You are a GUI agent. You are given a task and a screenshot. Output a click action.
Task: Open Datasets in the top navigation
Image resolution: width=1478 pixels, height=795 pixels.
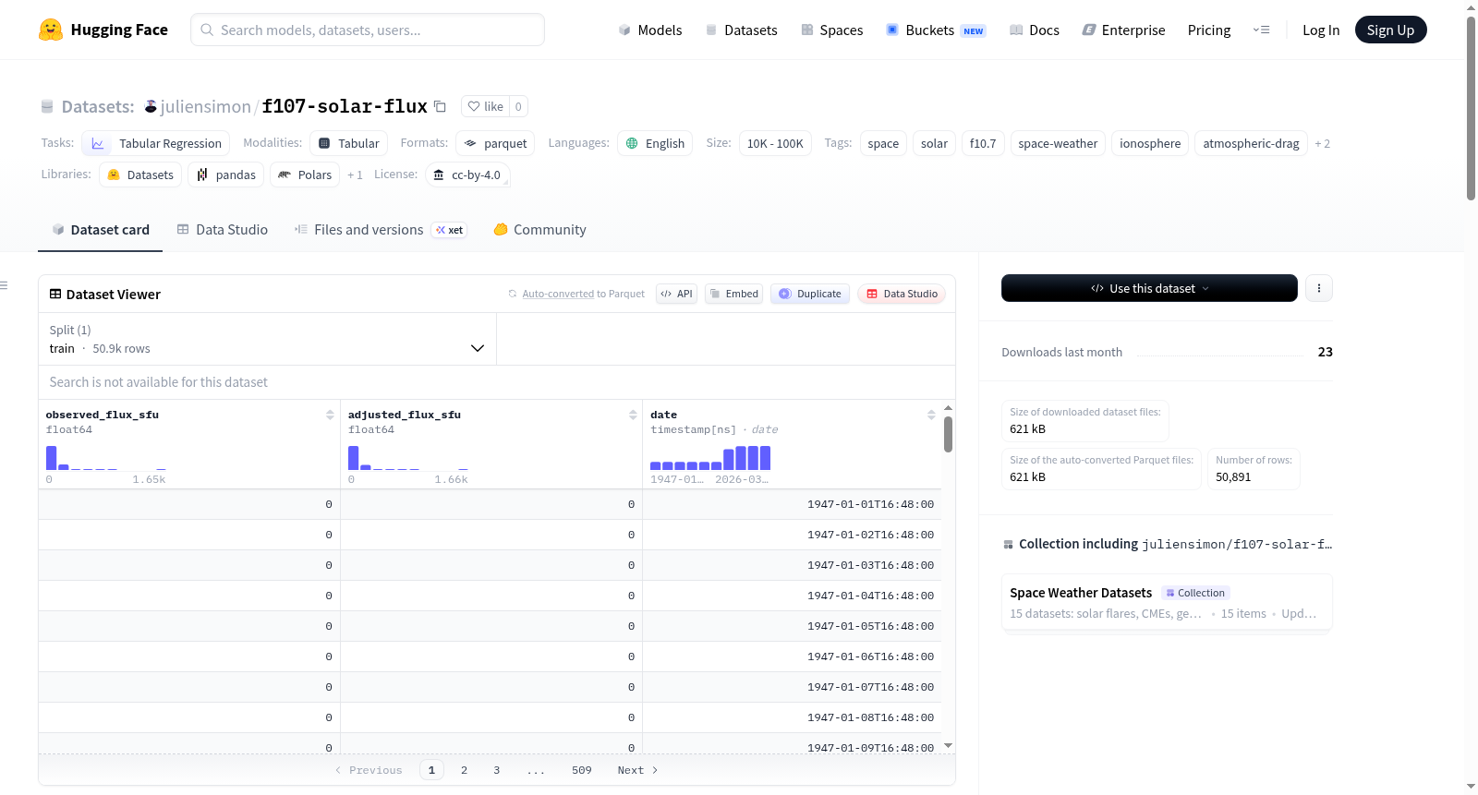click(x=741, y=30)
